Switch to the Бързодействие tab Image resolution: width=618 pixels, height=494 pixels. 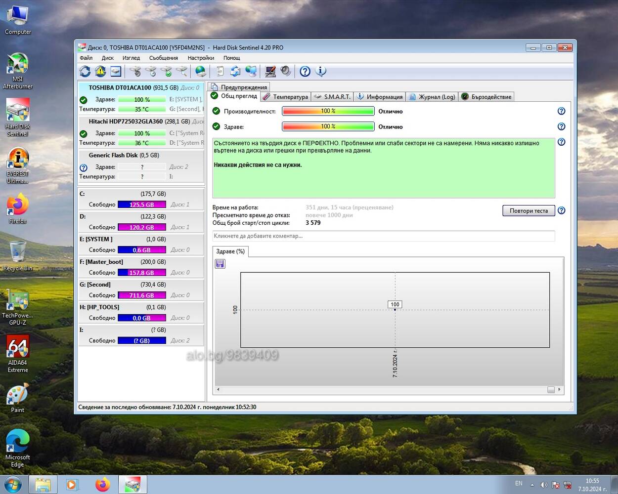(x=486, y=97)
